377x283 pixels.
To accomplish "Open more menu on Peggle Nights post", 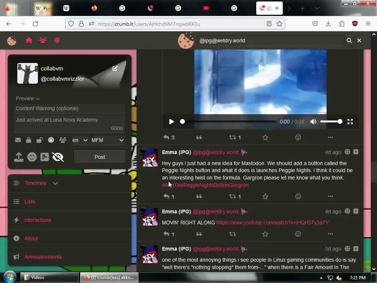I will [330, 196].
